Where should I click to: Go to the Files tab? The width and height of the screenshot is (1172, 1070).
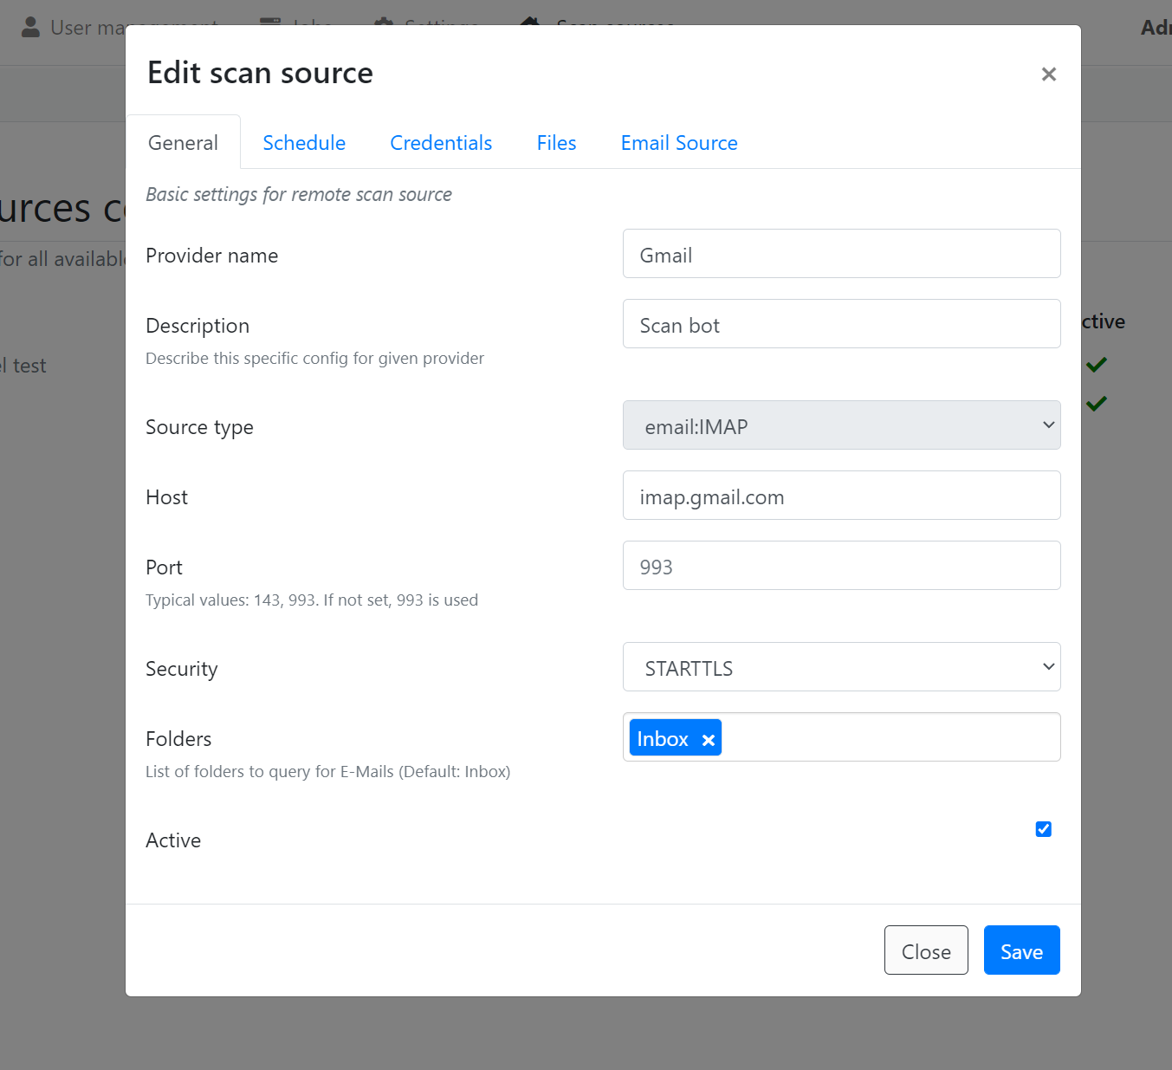click(556, 143)
